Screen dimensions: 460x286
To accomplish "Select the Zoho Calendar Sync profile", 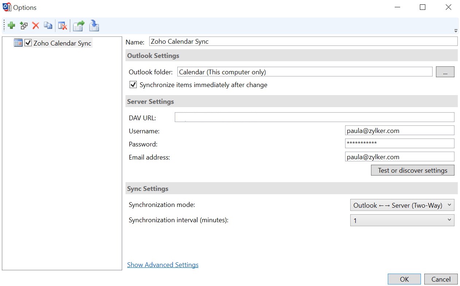I will pyautogui.click(x=62, y=43).
